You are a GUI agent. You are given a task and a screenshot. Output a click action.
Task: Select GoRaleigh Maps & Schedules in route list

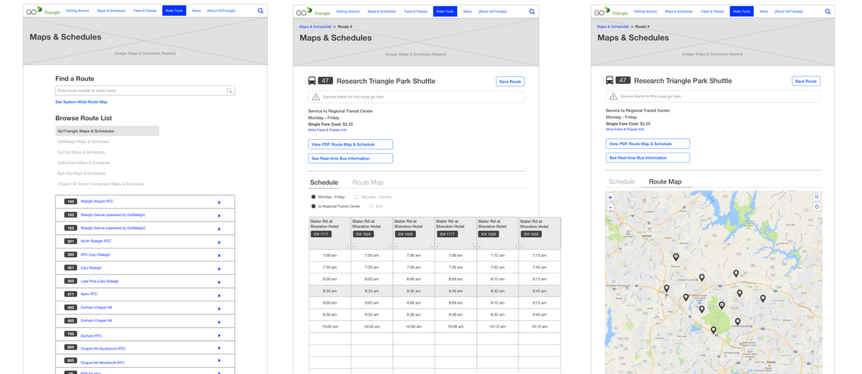point(83,142)
